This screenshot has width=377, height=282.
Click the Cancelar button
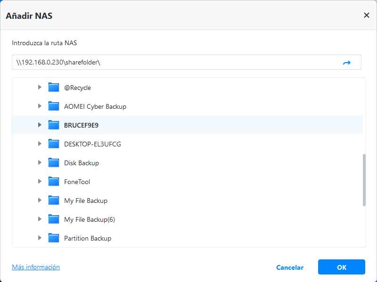[290, 267]
